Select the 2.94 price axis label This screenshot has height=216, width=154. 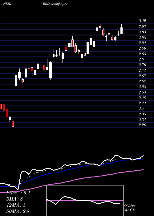pos(142,43)
